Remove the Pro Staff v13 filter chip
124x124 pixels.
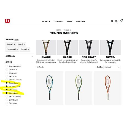(17, 49)
